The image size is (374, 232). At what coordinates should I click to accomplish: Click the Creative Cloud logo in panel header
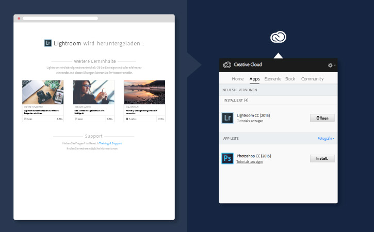[x=227, y=64]
